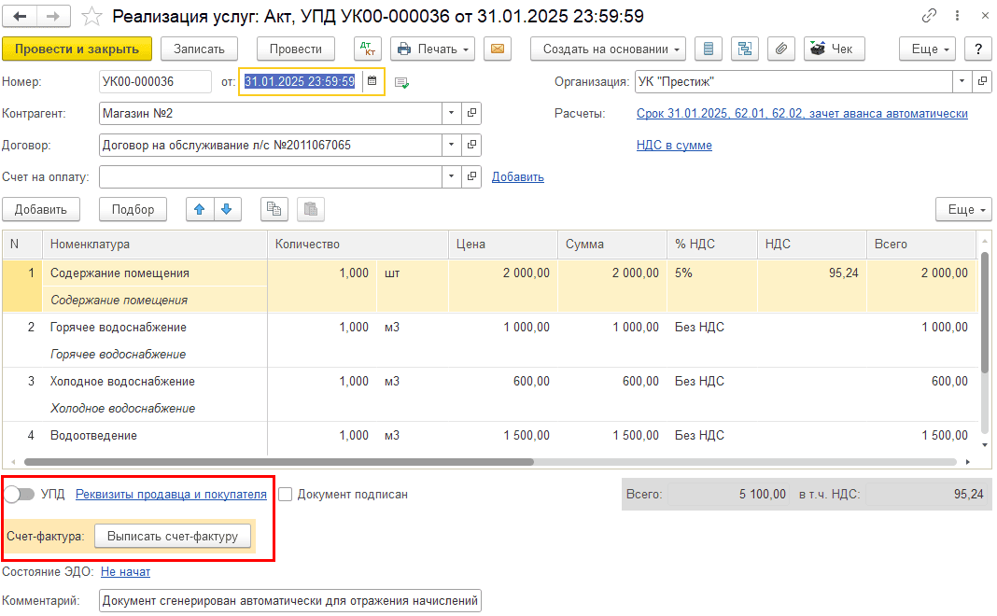997x616 pixels.
Task: Toggle the УПД switch
Action: pos(19,495)
